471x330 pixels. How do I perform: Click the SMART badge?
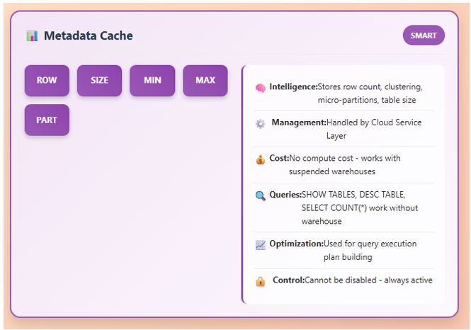(424, 35)
